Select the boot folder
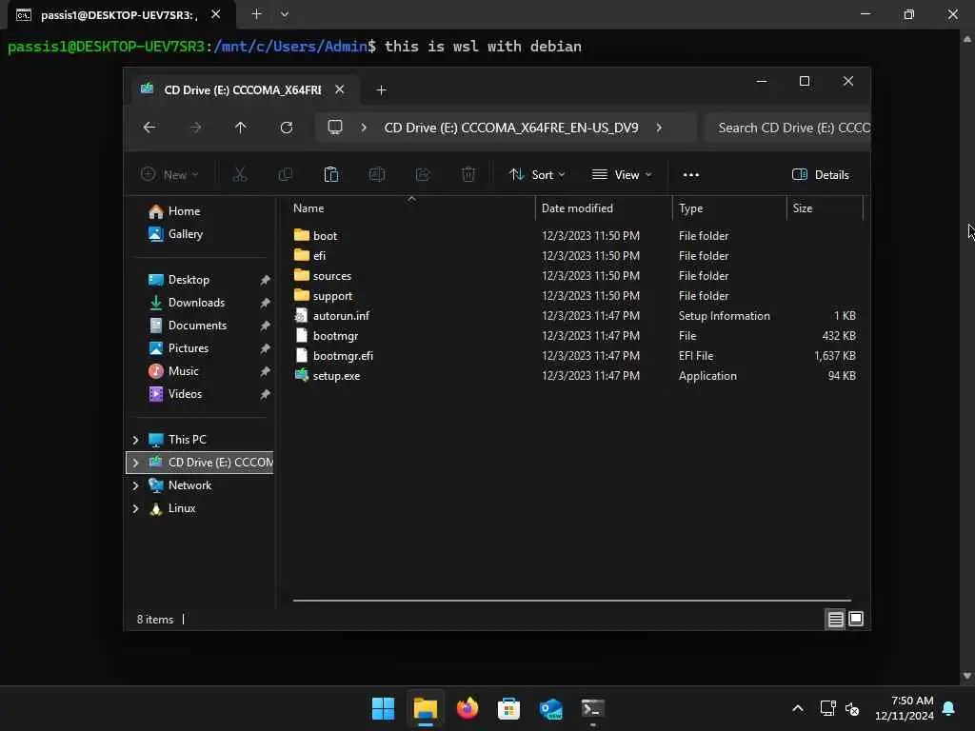The height and width of the screenshot is (731, 975). coord(325,236)
